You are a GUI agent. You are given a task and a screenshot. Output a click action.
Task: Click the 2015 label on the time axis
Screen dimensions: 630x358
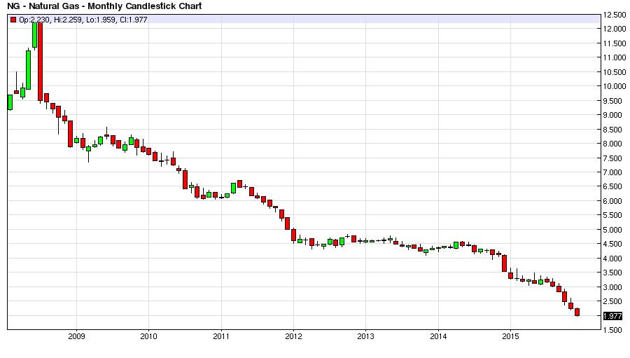coord(511,336)
